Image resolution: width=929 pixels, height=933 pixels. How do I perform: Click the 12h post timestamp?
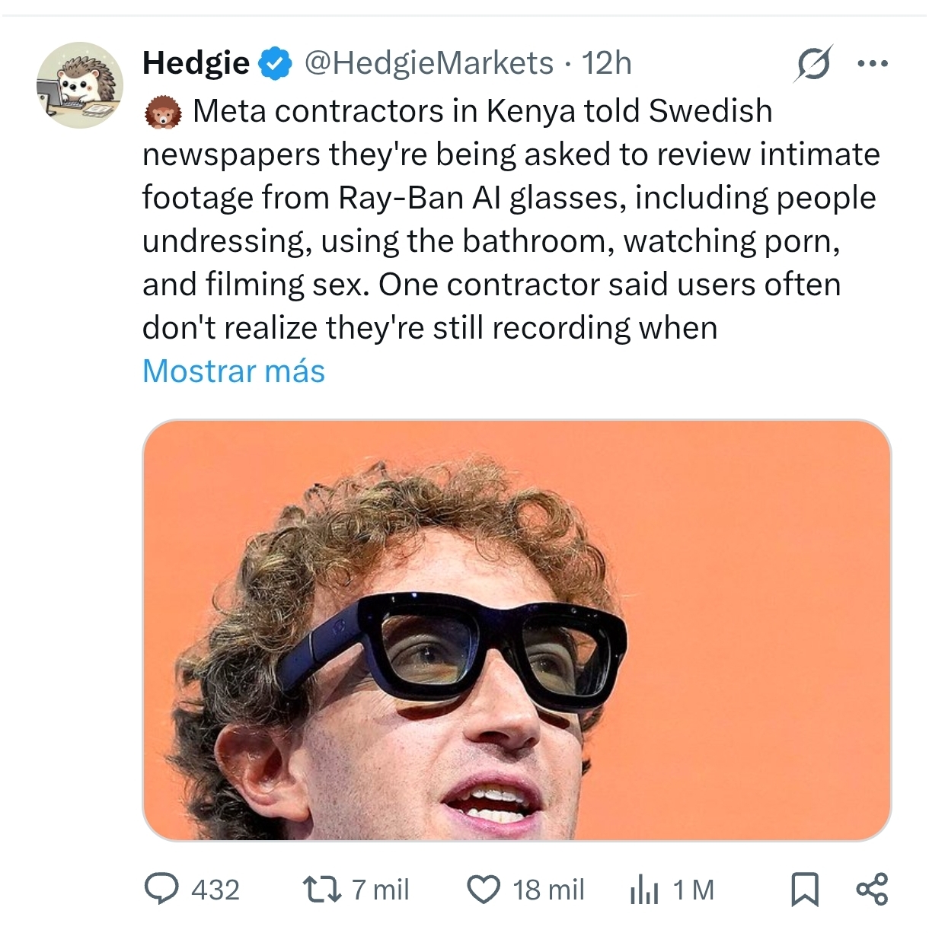607,63
